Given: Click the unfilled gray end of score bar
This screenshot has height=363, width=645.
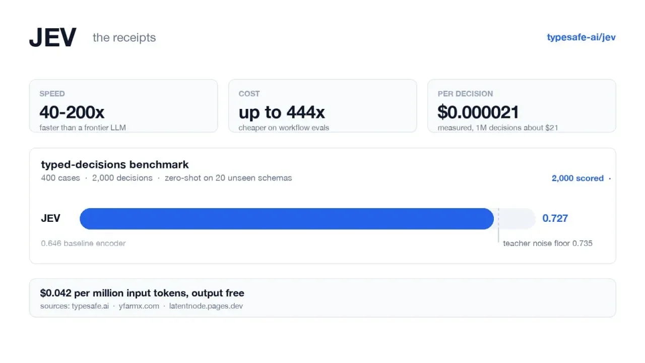Looking at the screenshot, I should (515, 219).
